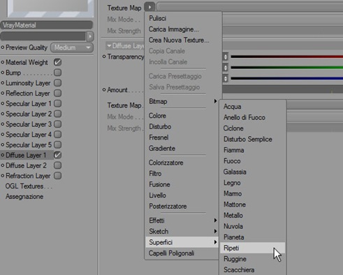The height and width of the screenshot is (275, 343).
Task: Click the red color channel slider
Action: point(286,57)
